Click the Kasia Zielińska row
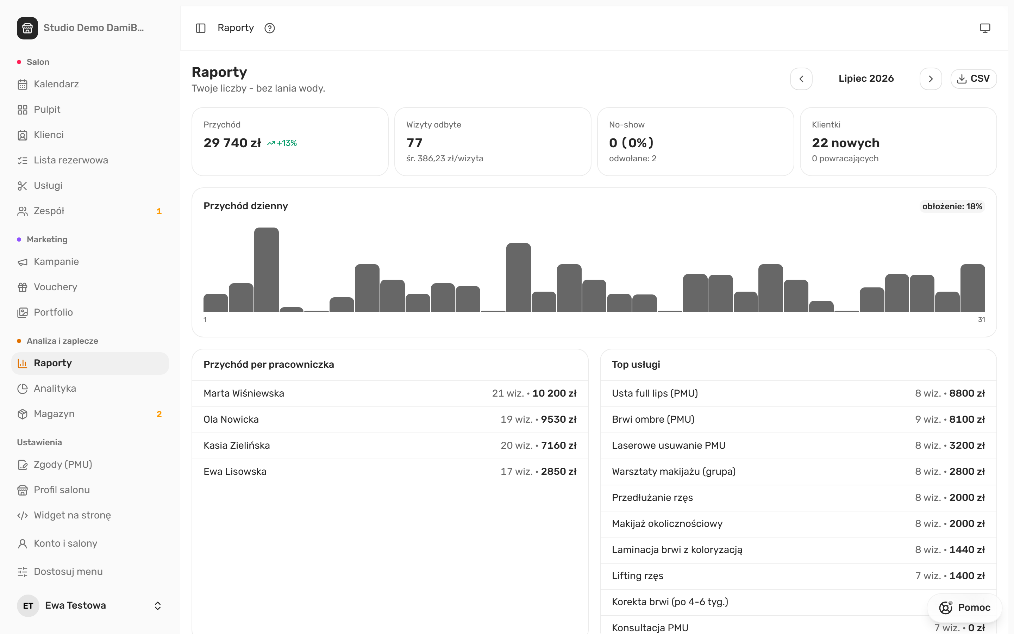1014x634 pixels. click(x=390, y=446)
